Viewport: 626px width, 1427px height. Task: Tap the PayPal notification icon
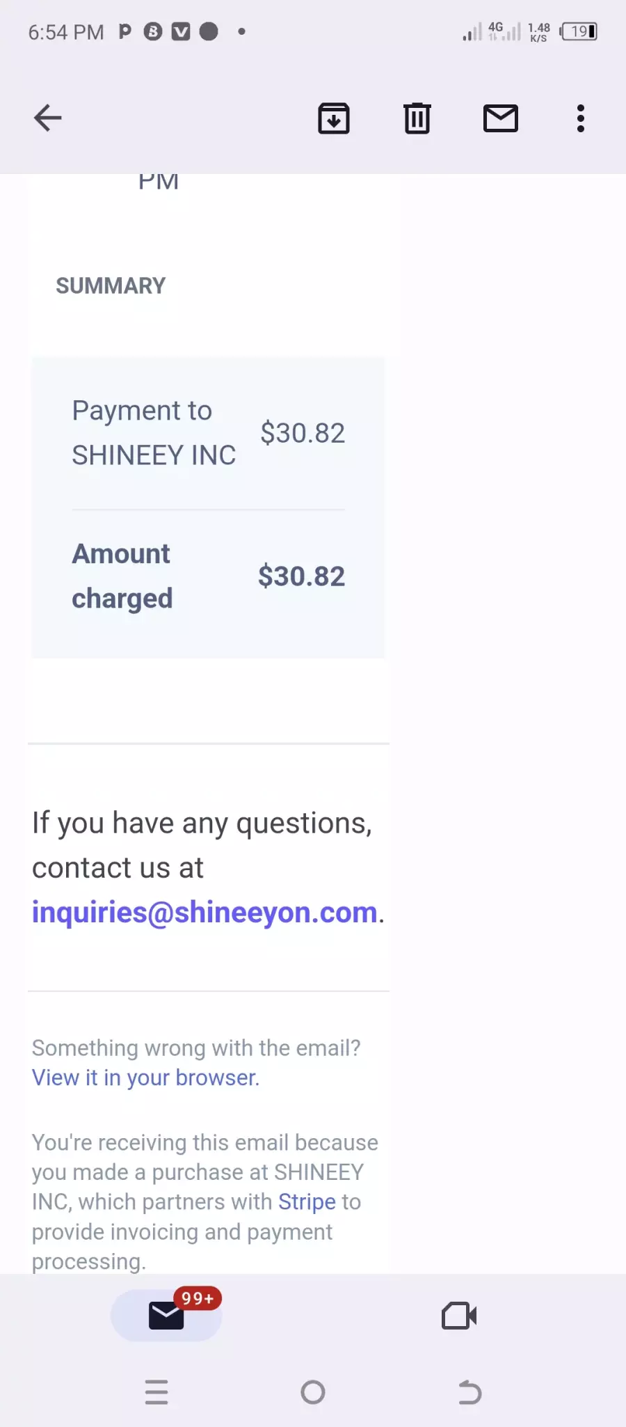(x=125, y=31)
